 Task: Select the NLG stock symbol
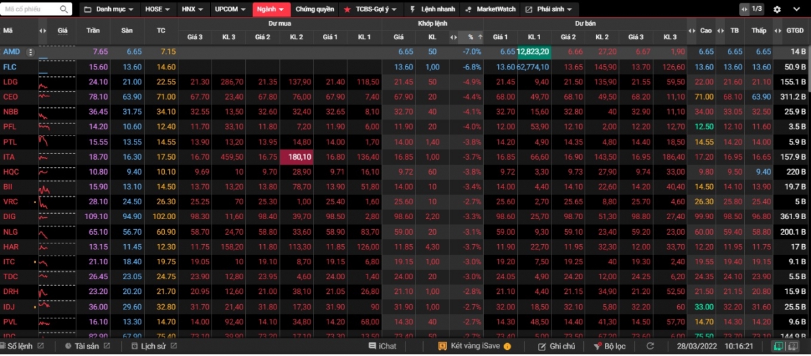pyautogui.click(x=11, y=231)
